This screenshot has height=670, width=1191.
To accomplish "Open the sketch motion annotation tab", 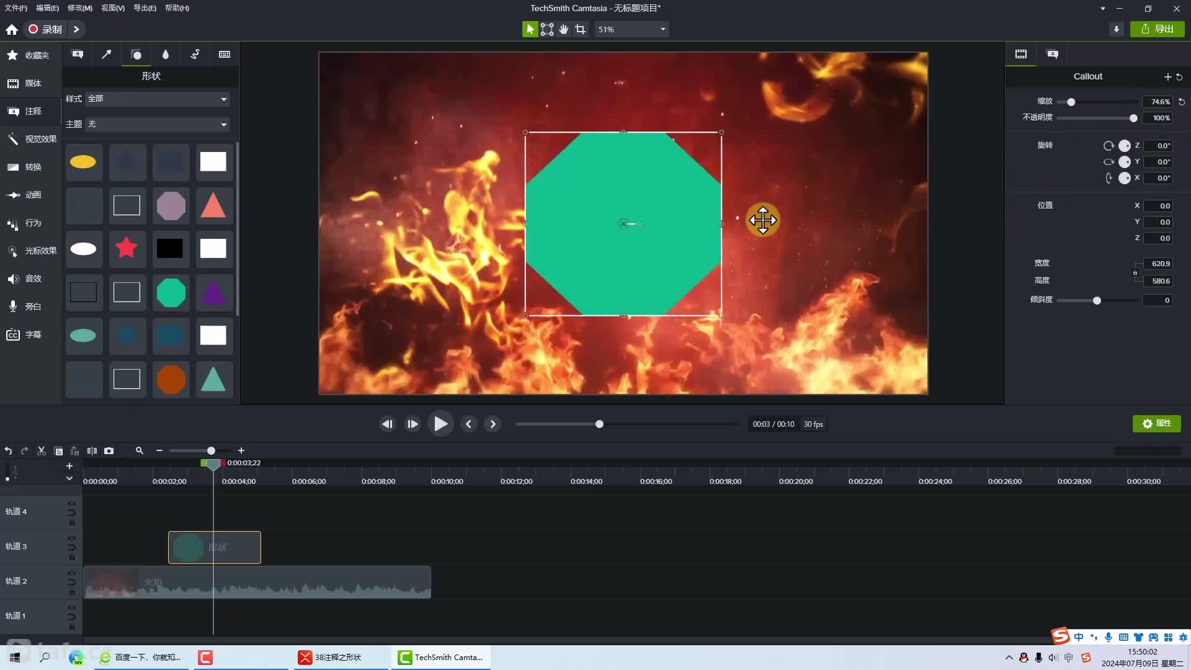I will [195, 55].
